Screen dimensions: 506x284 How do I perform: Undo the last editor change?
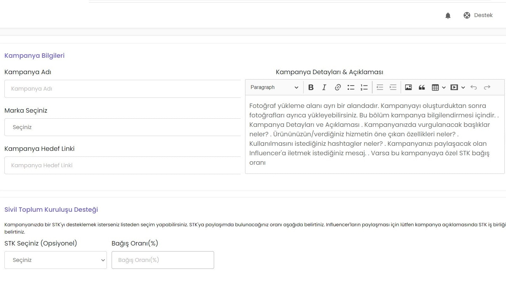pos(473,87)
